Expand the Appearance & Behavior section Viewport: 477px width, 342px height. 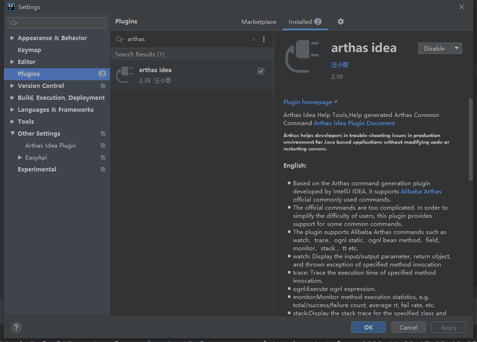tap(11, 38)
